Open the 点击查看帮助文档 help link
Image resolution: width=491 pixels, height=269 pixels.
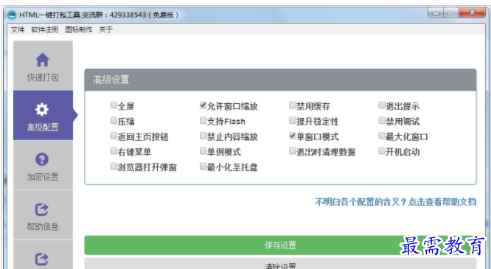442,202
